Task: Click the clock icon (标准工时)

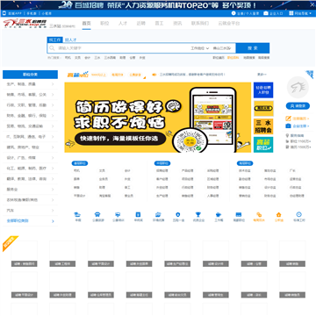Action: 298,214
